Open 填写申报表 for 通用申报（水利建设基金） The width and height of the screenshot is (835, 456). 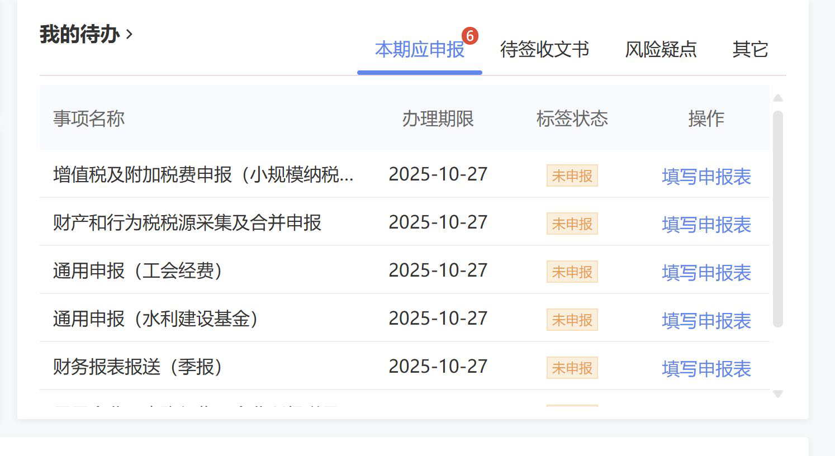tap(706, 321)
